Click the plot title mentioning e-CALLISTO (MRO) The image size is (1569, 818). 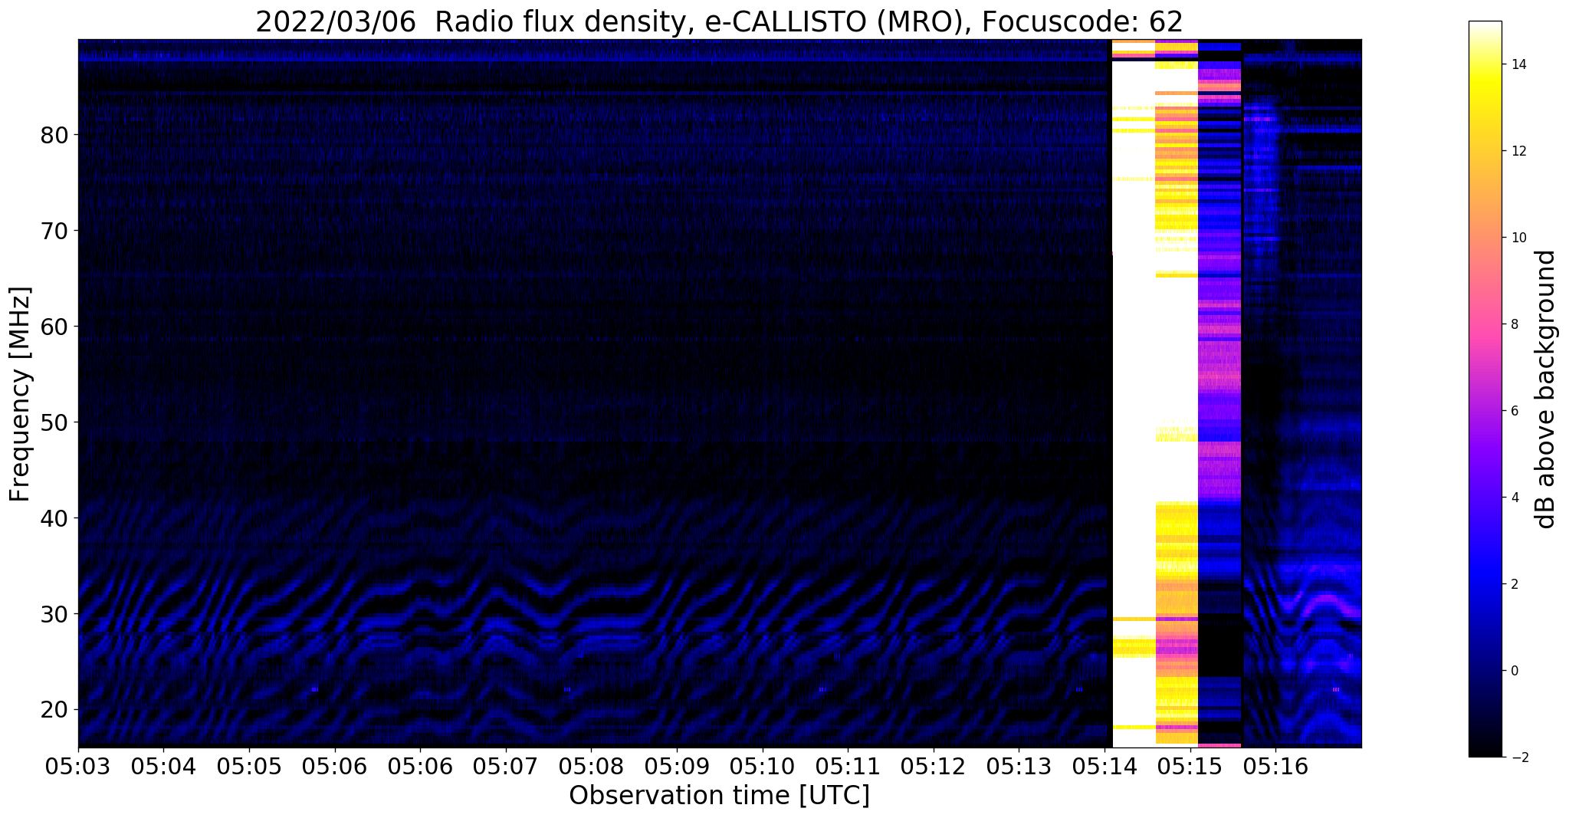tap(719, 21)
